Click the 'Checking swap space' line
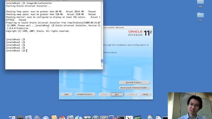The image size is (212, 119). [51, 14]
